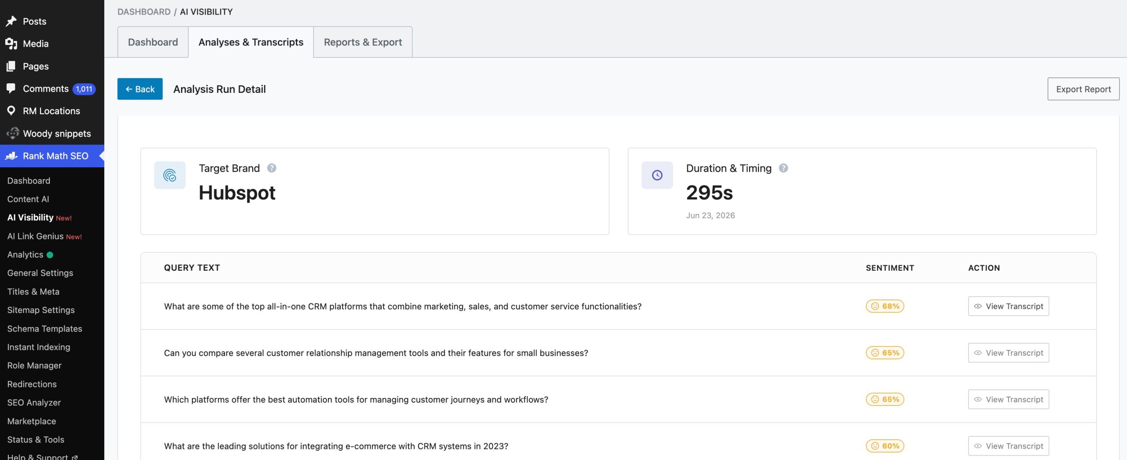The width and height of the screenshot is (1127, 460).
Task: Click the clock icon in the Duration card
Action: click(657, 175)
